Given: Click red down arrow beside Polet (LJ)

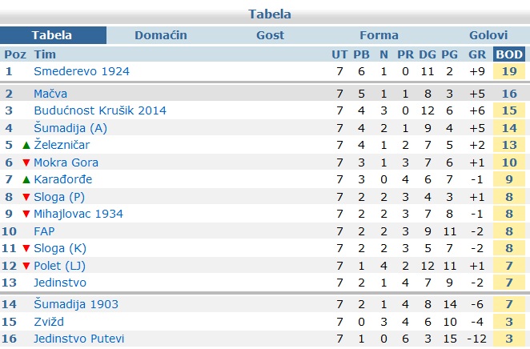Looking at the screenshot, I should coord(26,266).
